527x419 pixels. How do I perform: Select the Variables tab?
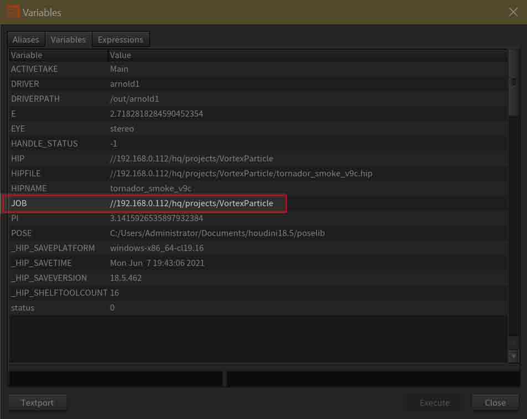[x=68, y=40]
